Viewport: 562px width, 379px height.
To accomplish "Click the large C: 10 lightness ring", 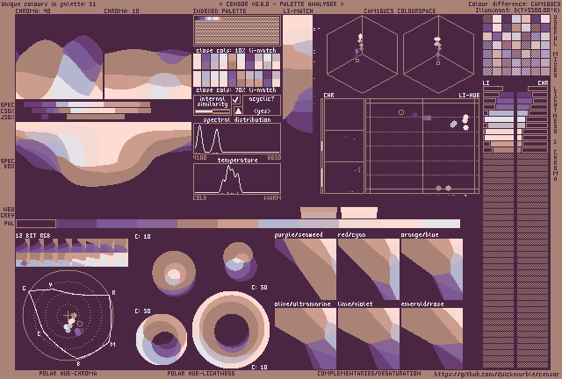I will (231, 330).
